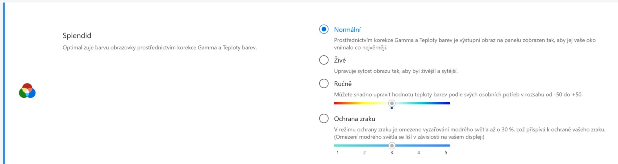Screen dimensions: 618x164
Task: Click the Živé mode label text
Action: point(340,60)
